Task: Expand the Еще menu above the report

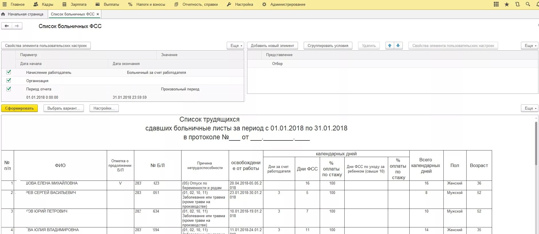Action: 530,108
